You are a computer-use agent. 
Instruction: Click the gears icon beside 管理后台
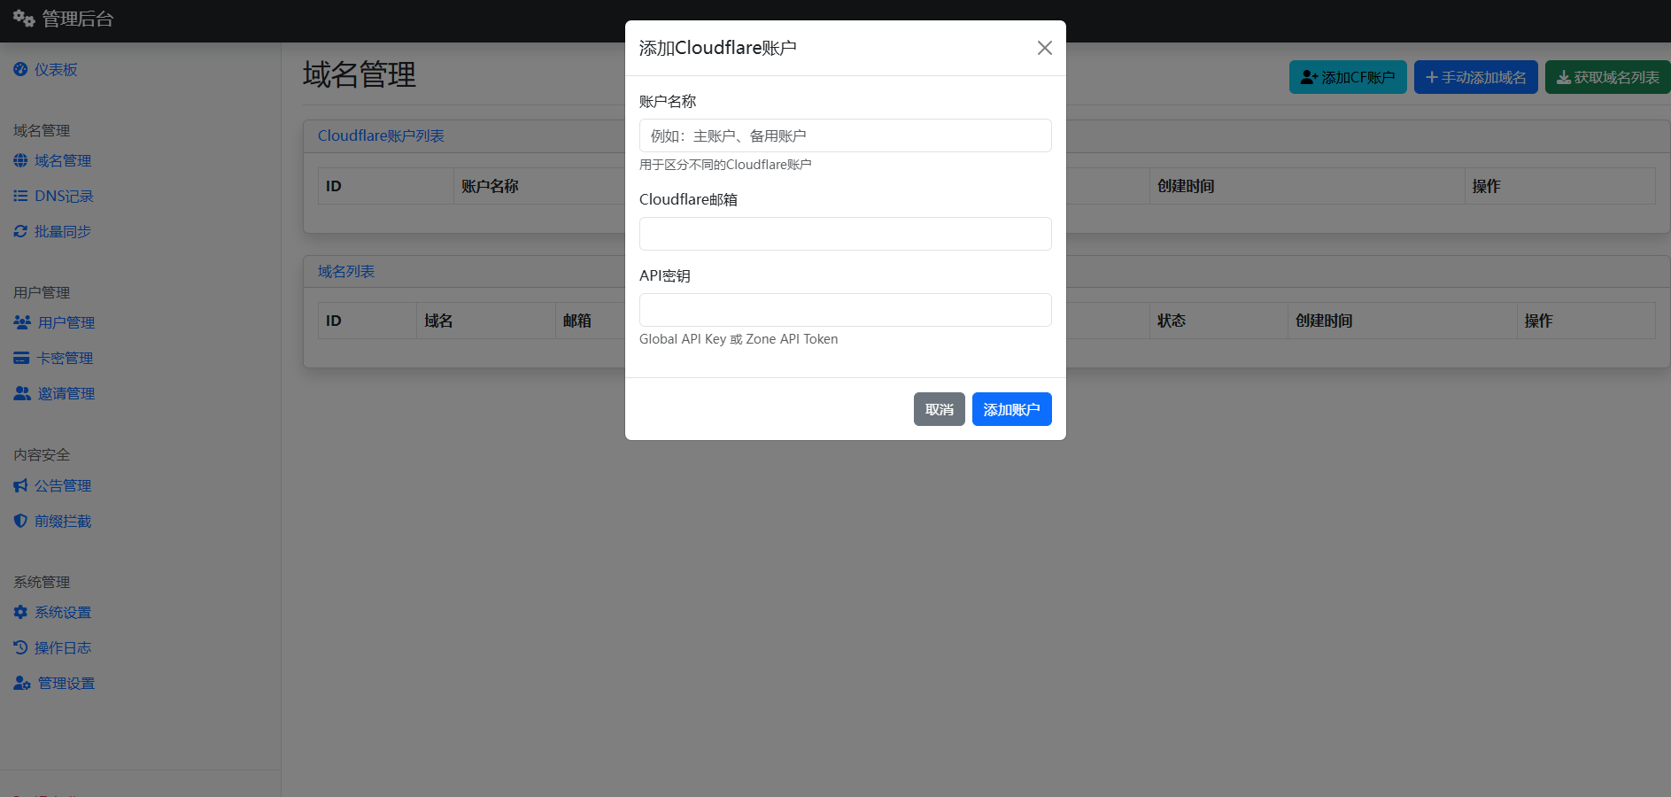coord(24,19)
